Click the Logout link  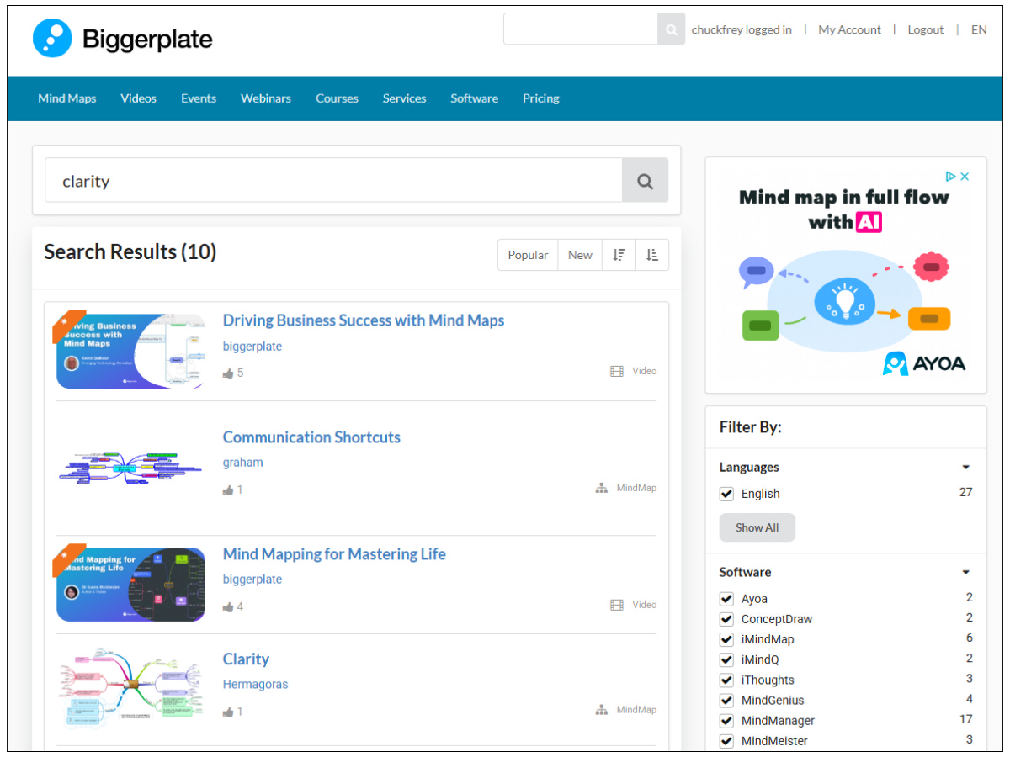[926, 29]
